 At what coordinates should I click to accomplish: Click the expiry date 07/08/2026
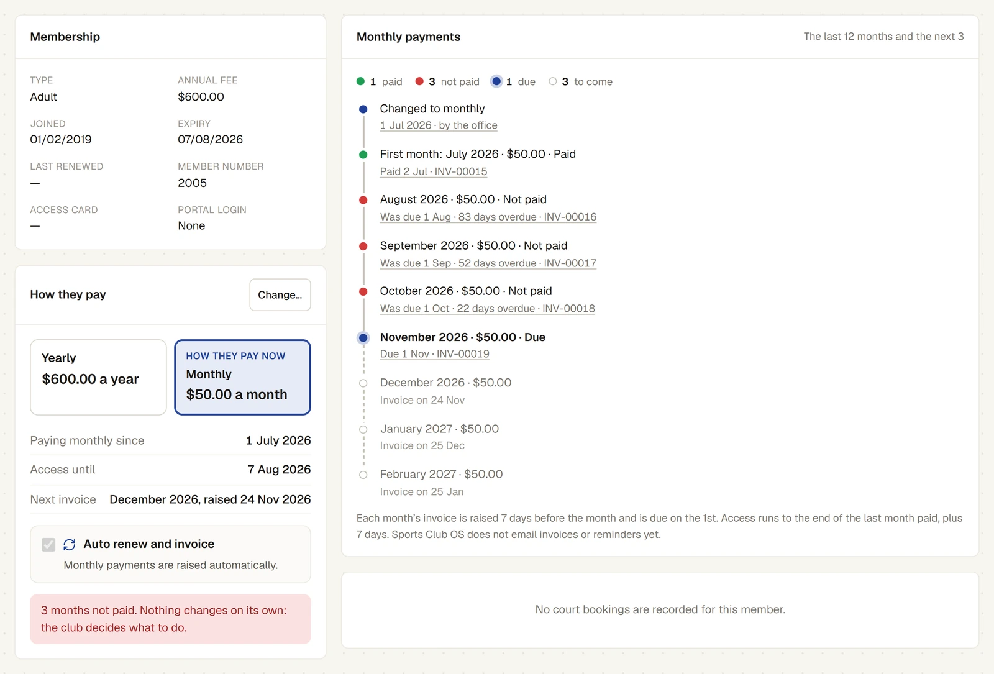point(210,140)
